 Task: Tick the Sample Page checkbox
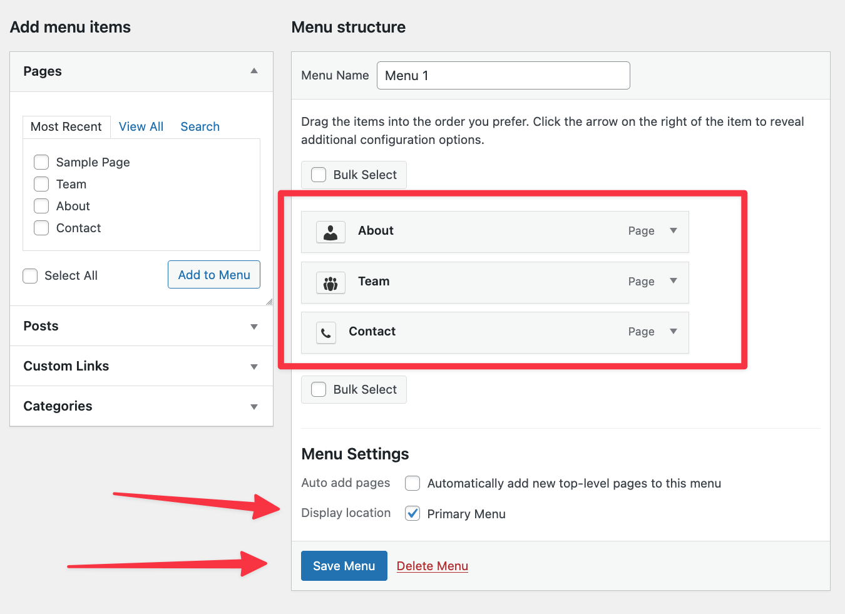coord(41,162)
